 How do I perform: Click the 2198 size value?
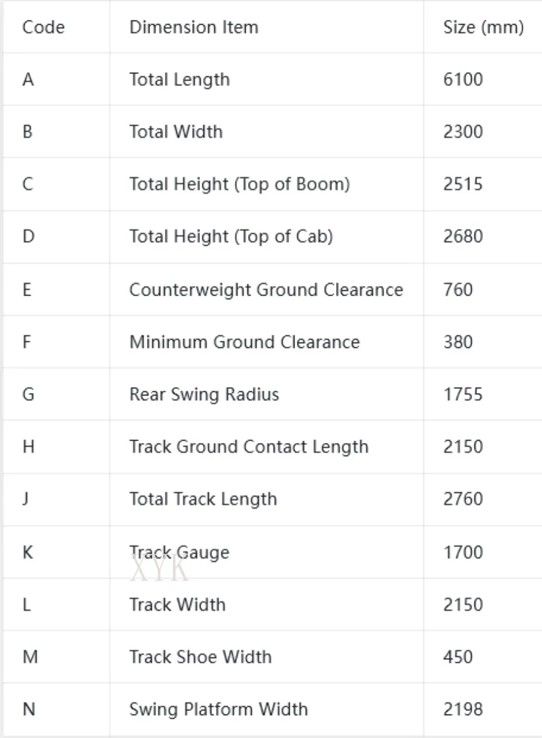click(x=463, y=709)
